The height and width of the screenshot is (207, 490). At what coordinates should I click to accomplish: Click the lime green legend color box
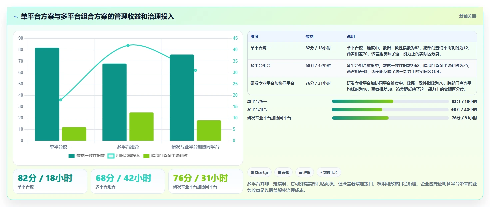coord(146,156)
